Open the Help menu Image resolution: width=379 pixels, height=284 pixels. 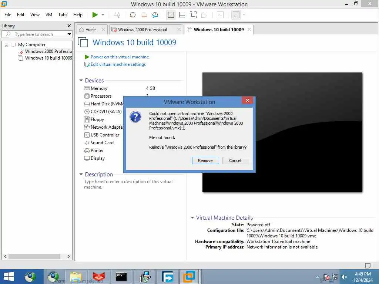[x=78, y=15]
